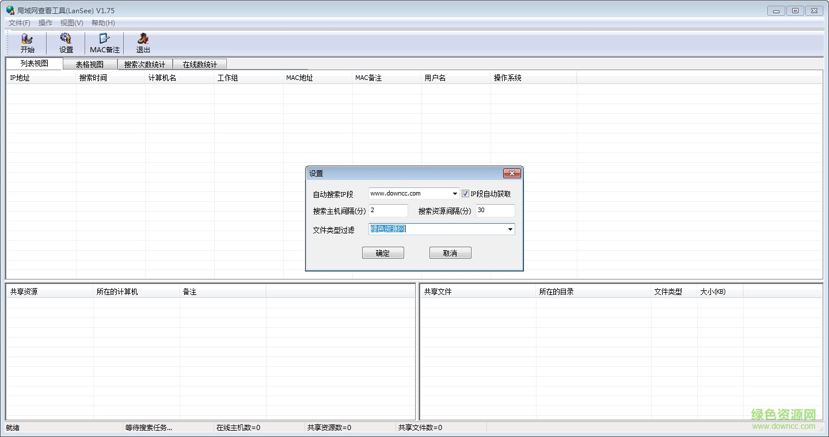The width and height of the screenshot is (829, 437).
Task: Click the LanSee app icon in title bar
Action: click(x=10, y=10)
